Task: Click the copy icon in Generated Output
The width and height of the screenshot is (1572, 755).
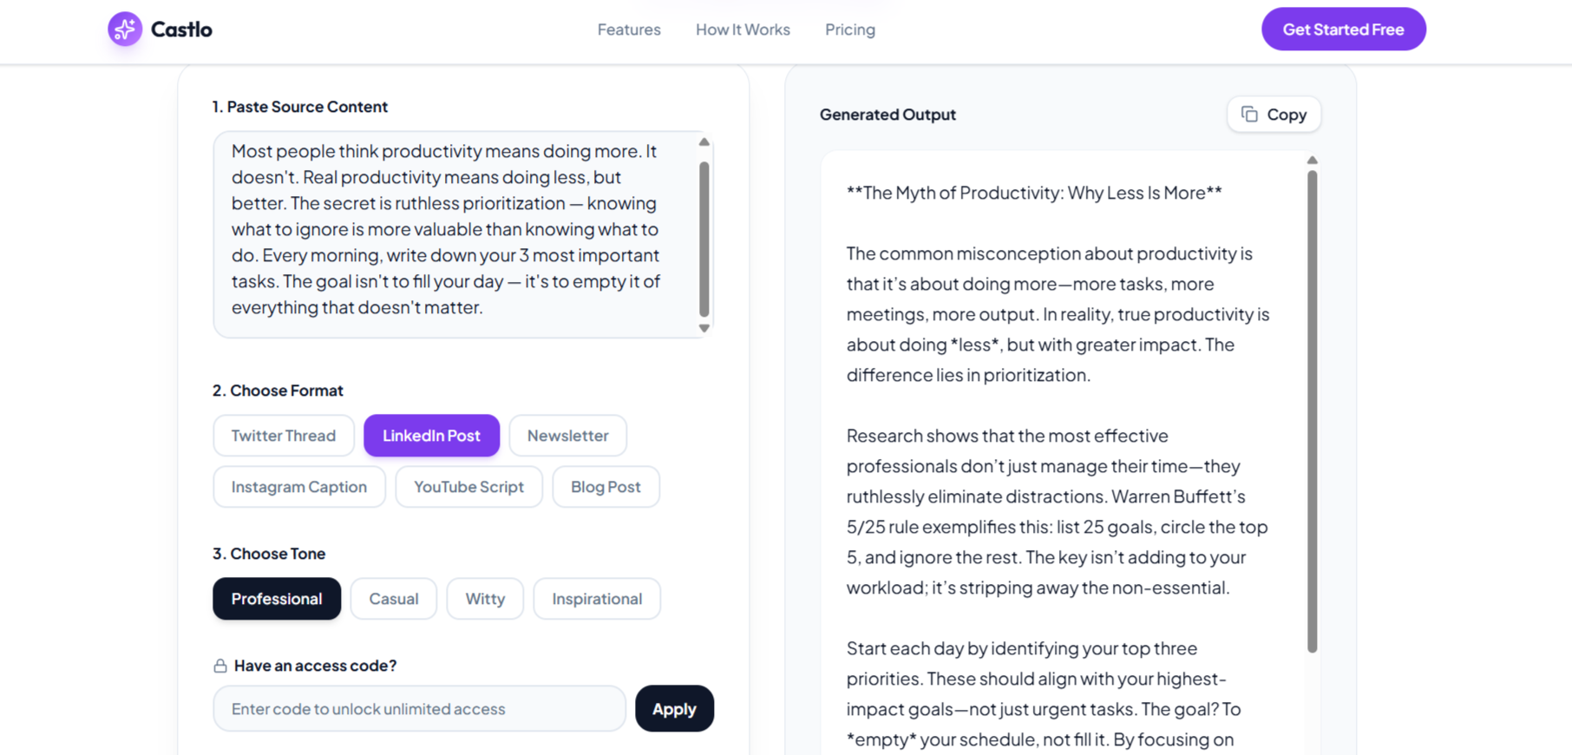Action: (1249, 115)
